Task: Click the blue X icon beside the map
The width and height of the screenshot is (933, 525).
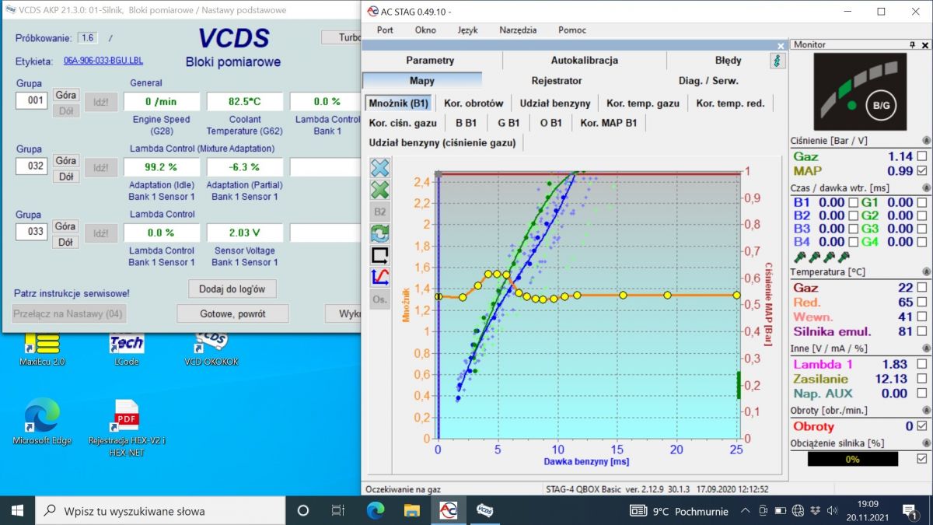Action: pyautogui.click(x=380, y=168)
